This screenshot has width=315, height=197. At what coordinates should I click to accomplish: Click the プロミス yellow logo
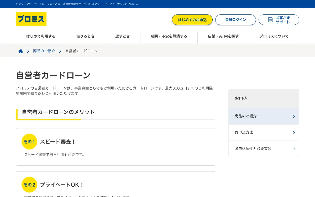(x=31, y=19)
